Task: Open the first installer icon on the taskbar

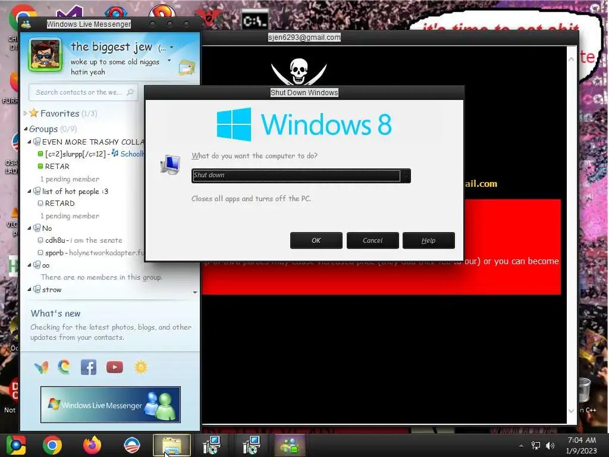Action: (x=212, y=445)
